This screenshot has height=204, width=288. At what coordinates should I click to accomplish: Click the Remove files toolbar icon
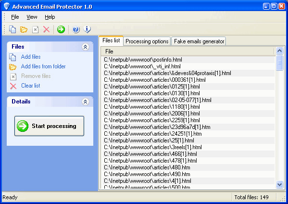tap(35, 29)
